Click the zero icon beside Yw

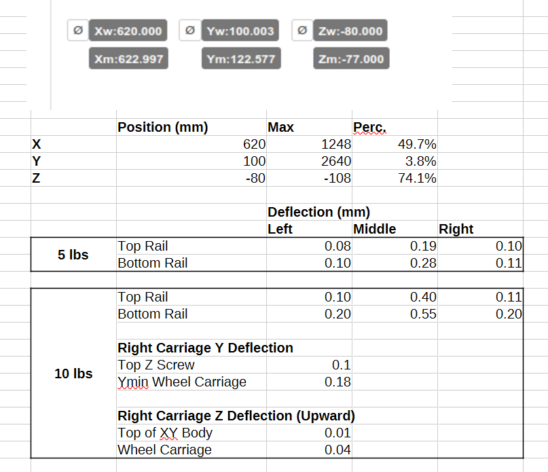click(x=189, y=31)
